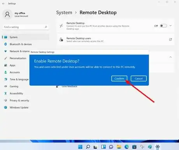Open Widgets from taskbar
This screenshot has height=150, width=179.
coord(104,147)
